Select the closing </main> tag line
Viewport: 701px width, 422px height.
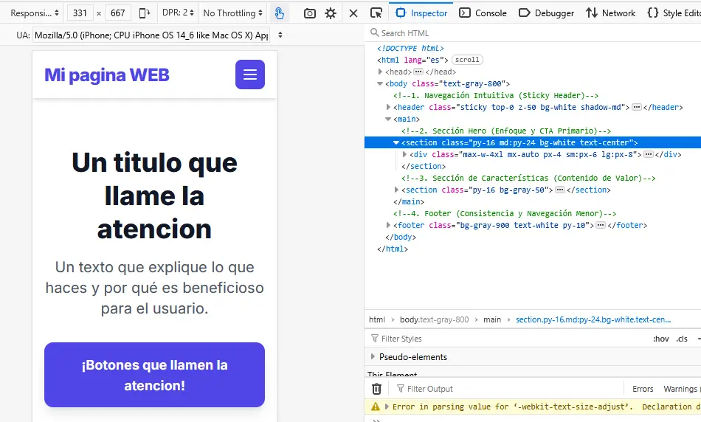point(409,201)
